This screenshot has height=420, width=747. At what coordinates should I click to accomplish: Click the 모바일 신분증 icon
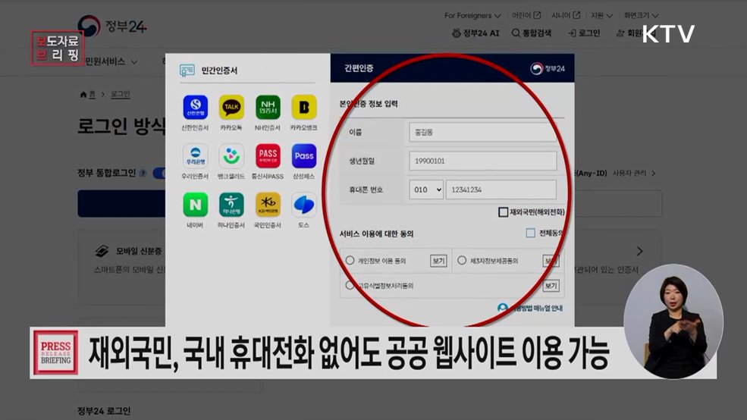(102, 251)
